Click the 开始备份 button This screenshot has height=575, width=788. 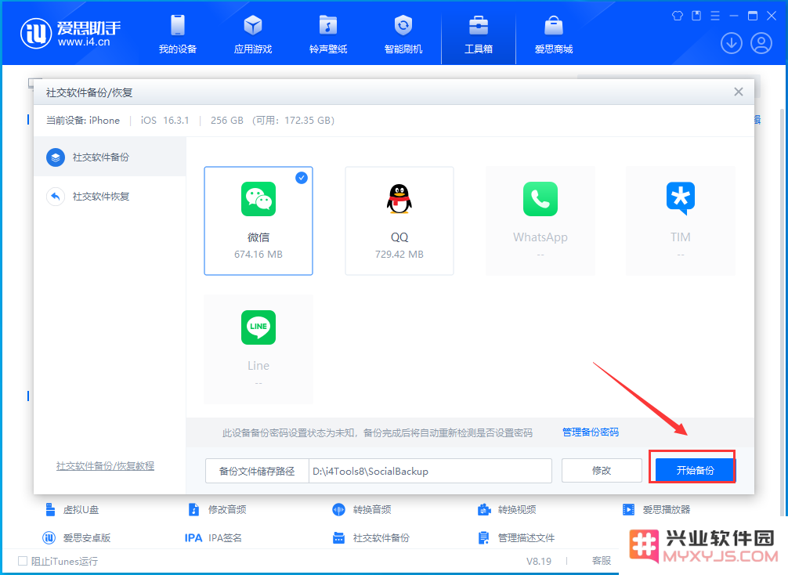coord(695,471)
